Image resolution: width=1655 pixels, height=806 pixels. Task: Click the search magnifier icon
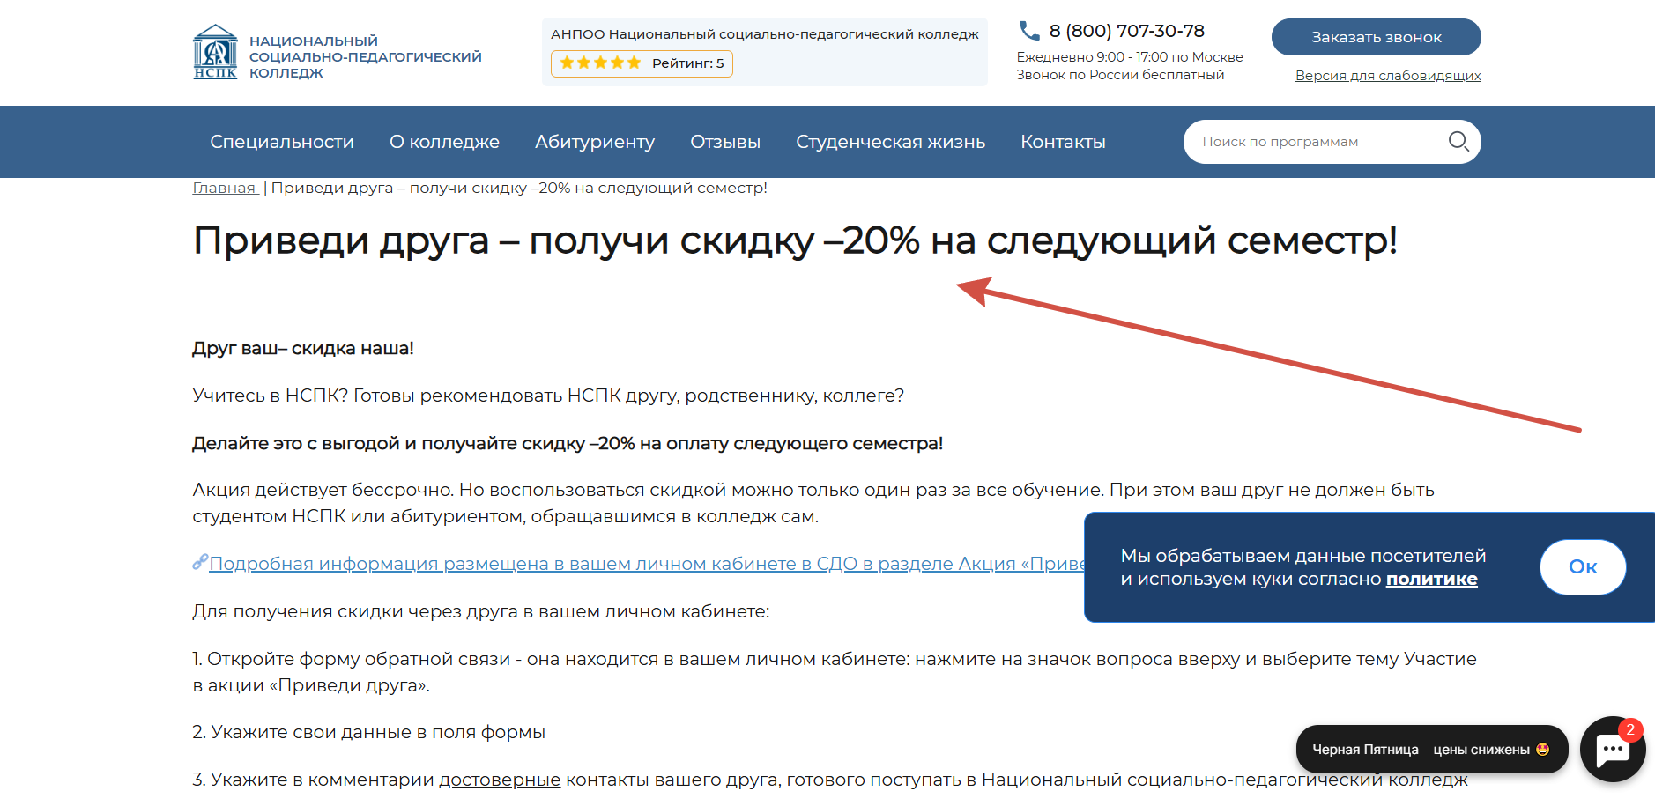[1458, 141]
